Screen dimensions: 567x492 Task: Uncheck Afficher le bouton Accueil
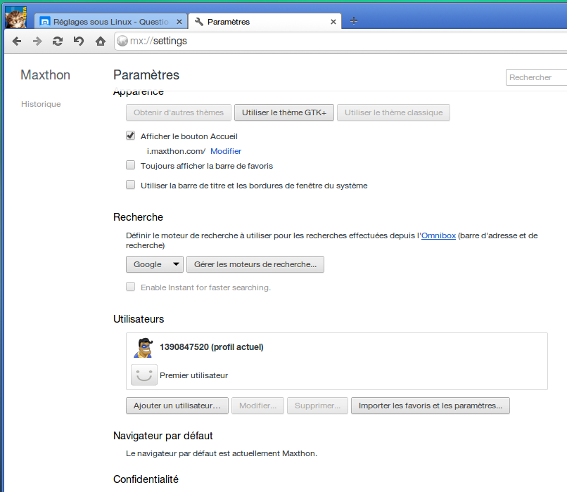point(131,136)
